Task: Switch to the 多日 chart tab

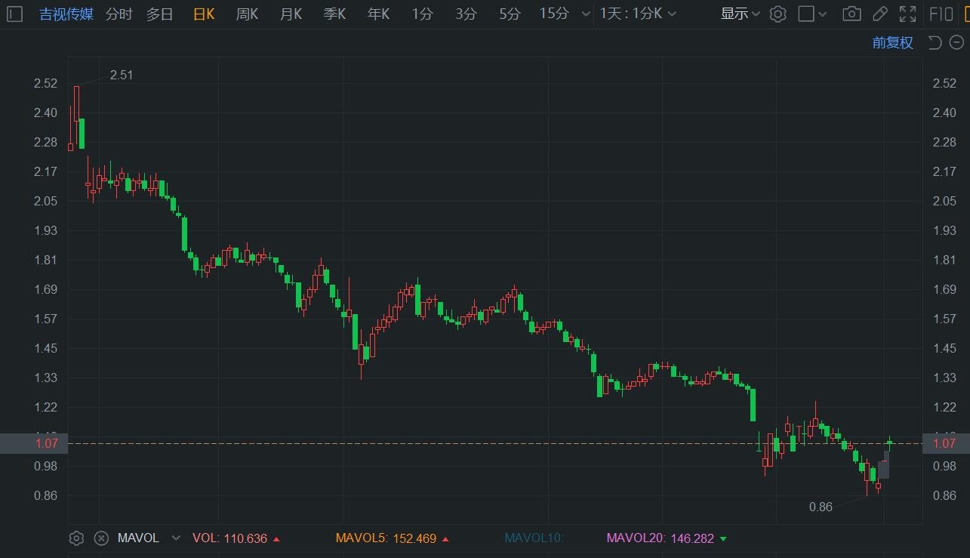Action: pyautogui.click(x=159, y=14)
